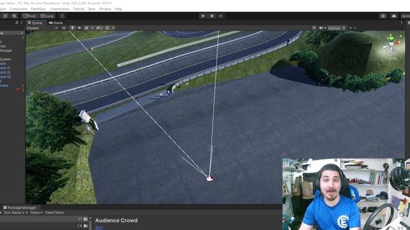Select hierarchy item ending in 'System'
Screen dimensions: 410x230
[x=6, y=59]
